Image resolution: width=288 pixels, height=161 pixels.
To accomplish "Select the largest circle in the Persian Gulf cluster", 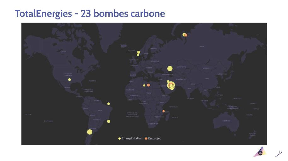I will 171,85.
